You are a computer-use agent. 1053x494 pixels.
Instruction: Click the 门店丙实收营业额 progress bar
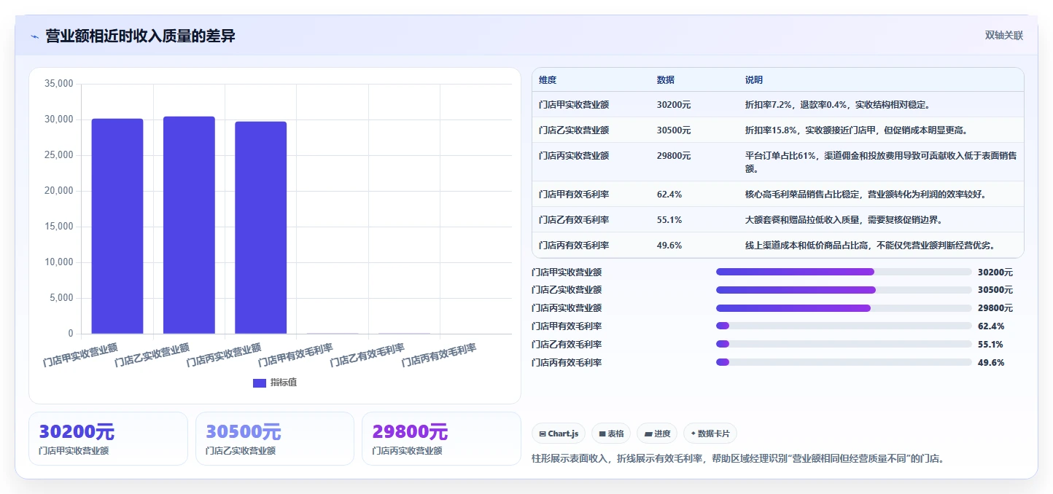(844, 308)
